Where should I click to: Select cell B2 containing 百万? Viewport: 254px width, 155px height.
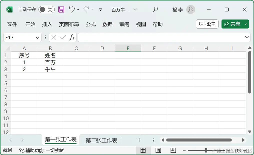pos(50,62)
